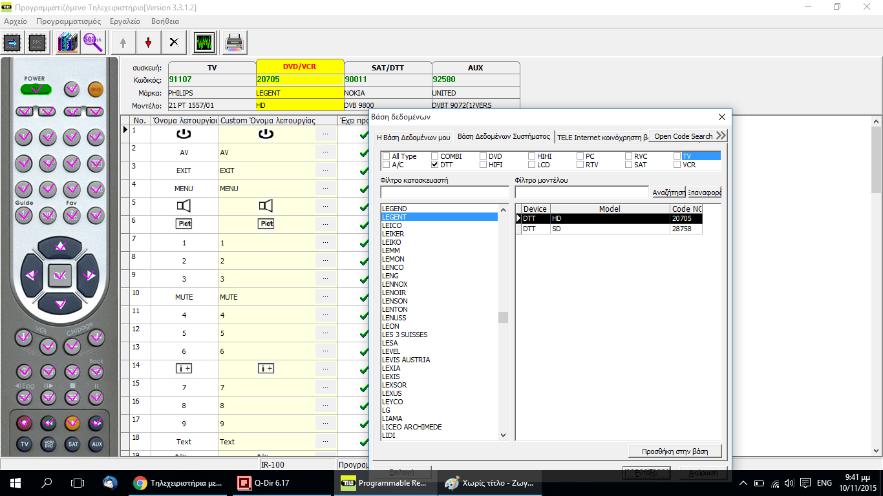Screen dimensions: 883x496
Task: Click the chip download arrow toolbar icon
Action: [12, 43]
